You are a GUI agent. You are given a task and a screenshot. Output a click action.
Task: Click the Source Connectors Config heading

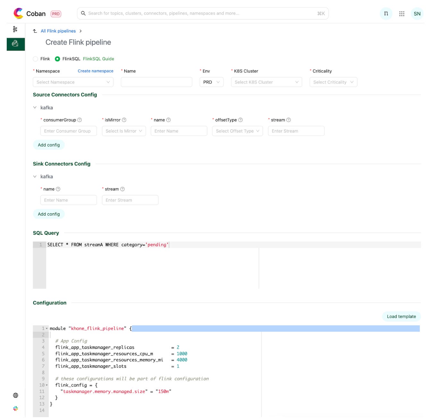[x=65, y=95]
